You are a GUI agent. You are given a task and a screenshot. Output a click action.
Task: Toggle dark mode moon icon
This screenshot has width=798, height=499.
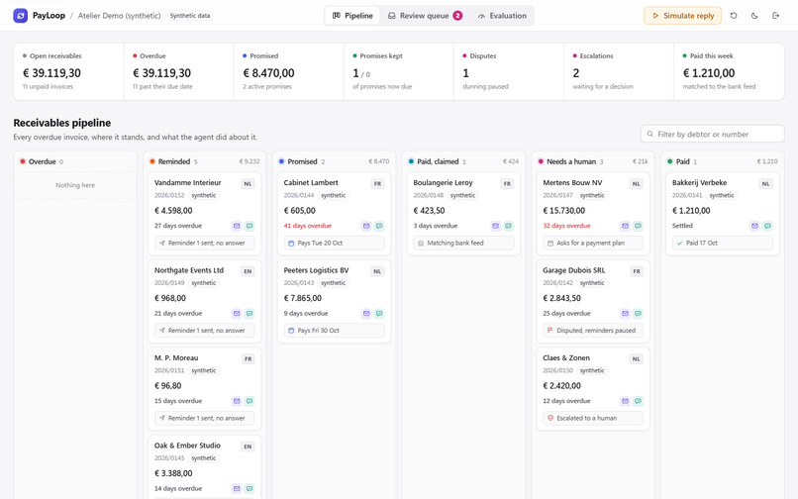(754, 16)
